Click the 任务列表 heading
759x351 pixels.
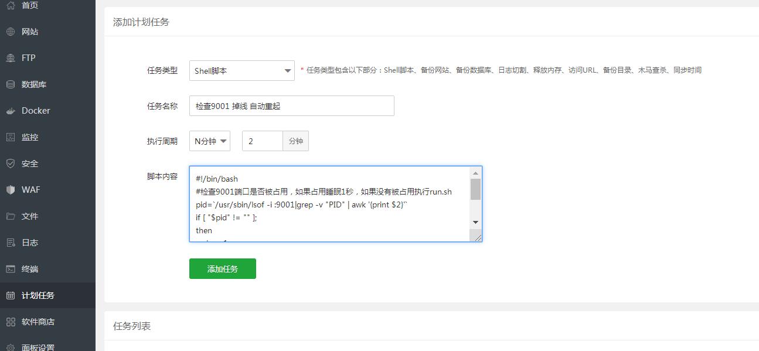(132, 326)
